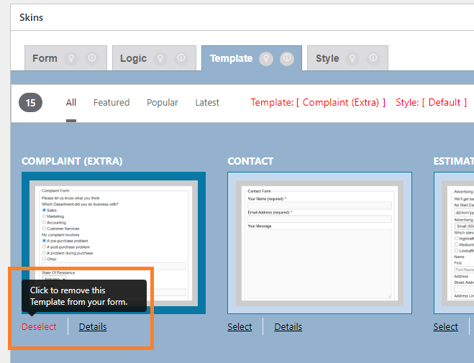Switch to the Form tab
The image size is (474, 363).
tap(45, 58)
